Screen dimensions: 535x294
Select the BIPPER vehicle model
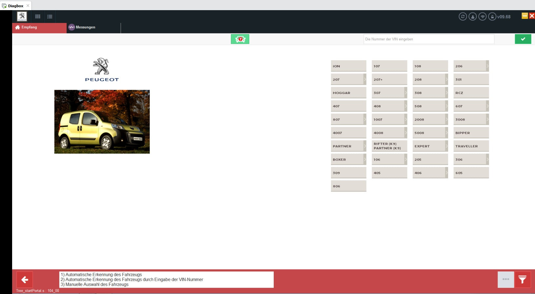[x=471, y=133]
